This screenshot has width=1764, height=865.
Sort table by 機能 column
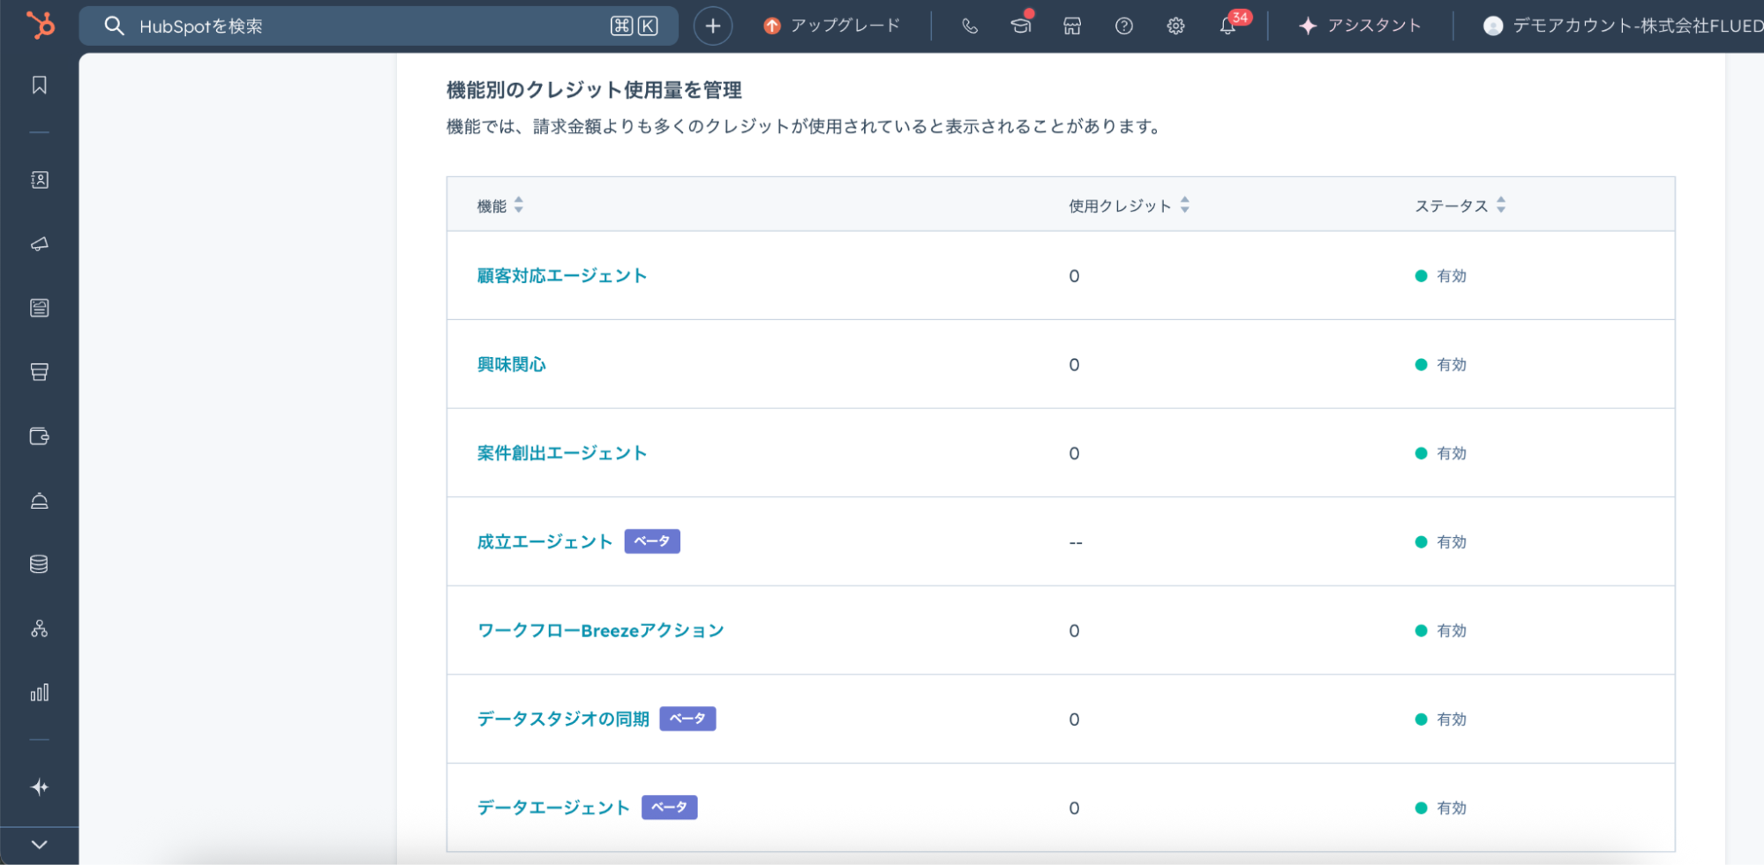point(499,205)
